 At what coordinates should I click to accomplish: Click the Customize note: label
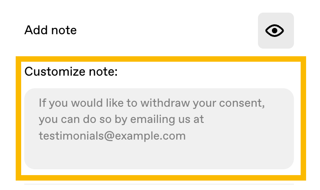[71, 72]
